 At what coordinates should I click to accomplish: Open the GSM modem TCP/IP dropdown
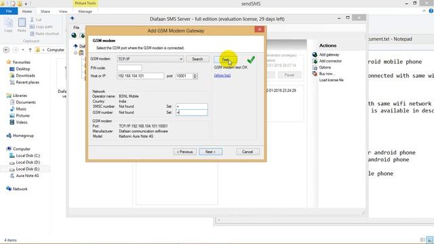pos(151,59)
